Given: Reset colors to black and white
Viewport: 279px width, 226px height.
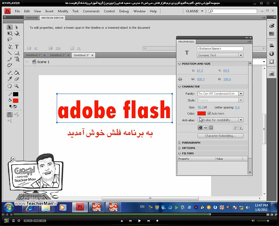Looking at the screenshot, I should tap(11, 106).
